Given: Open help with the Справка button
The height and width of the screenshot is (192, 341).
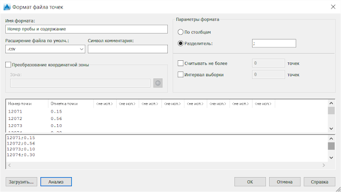Looking at the screenshot, I should (x=320, y=182).
